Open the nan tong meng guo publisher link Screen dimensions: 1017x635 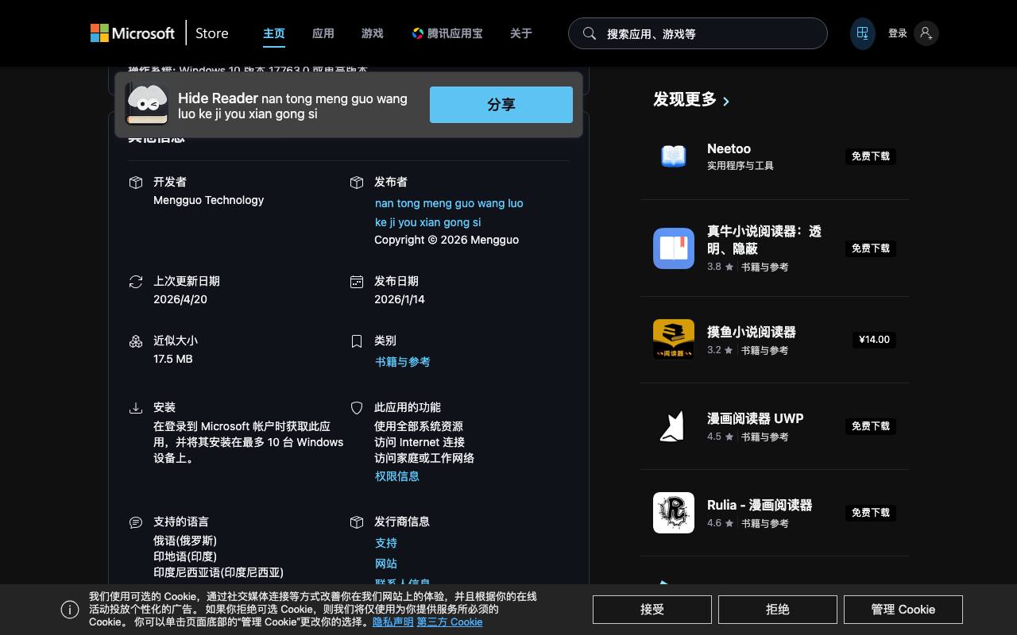coord(449,213)
